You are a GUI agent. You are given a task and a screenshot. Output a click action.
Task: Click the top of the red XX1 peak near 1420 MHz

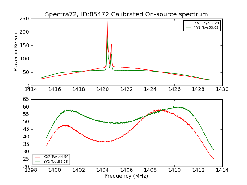pyautogui.click(x=107, y=21)
